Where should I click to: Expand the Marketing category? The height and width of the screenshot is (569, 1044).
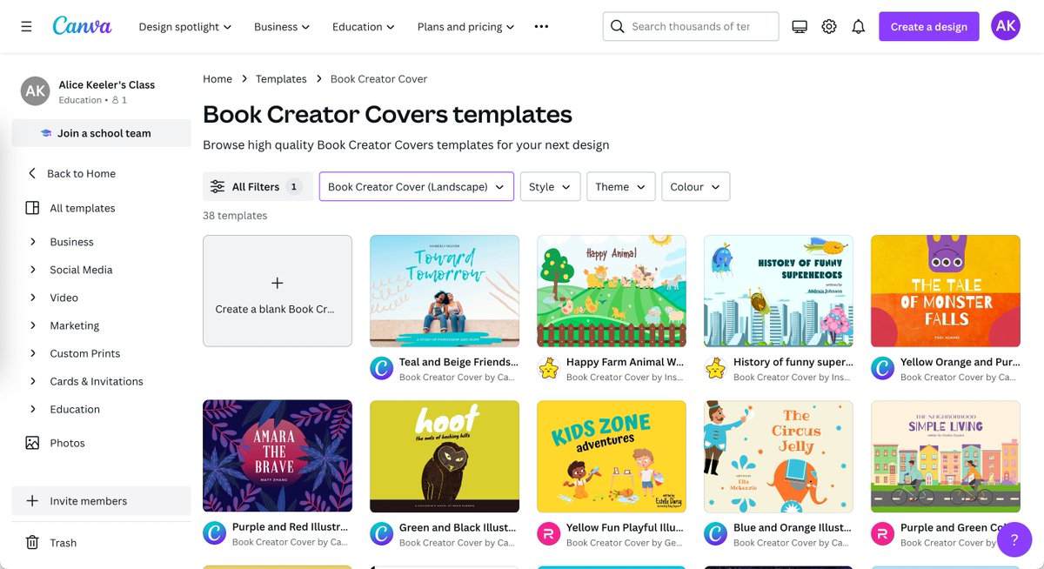click(33, 325)
